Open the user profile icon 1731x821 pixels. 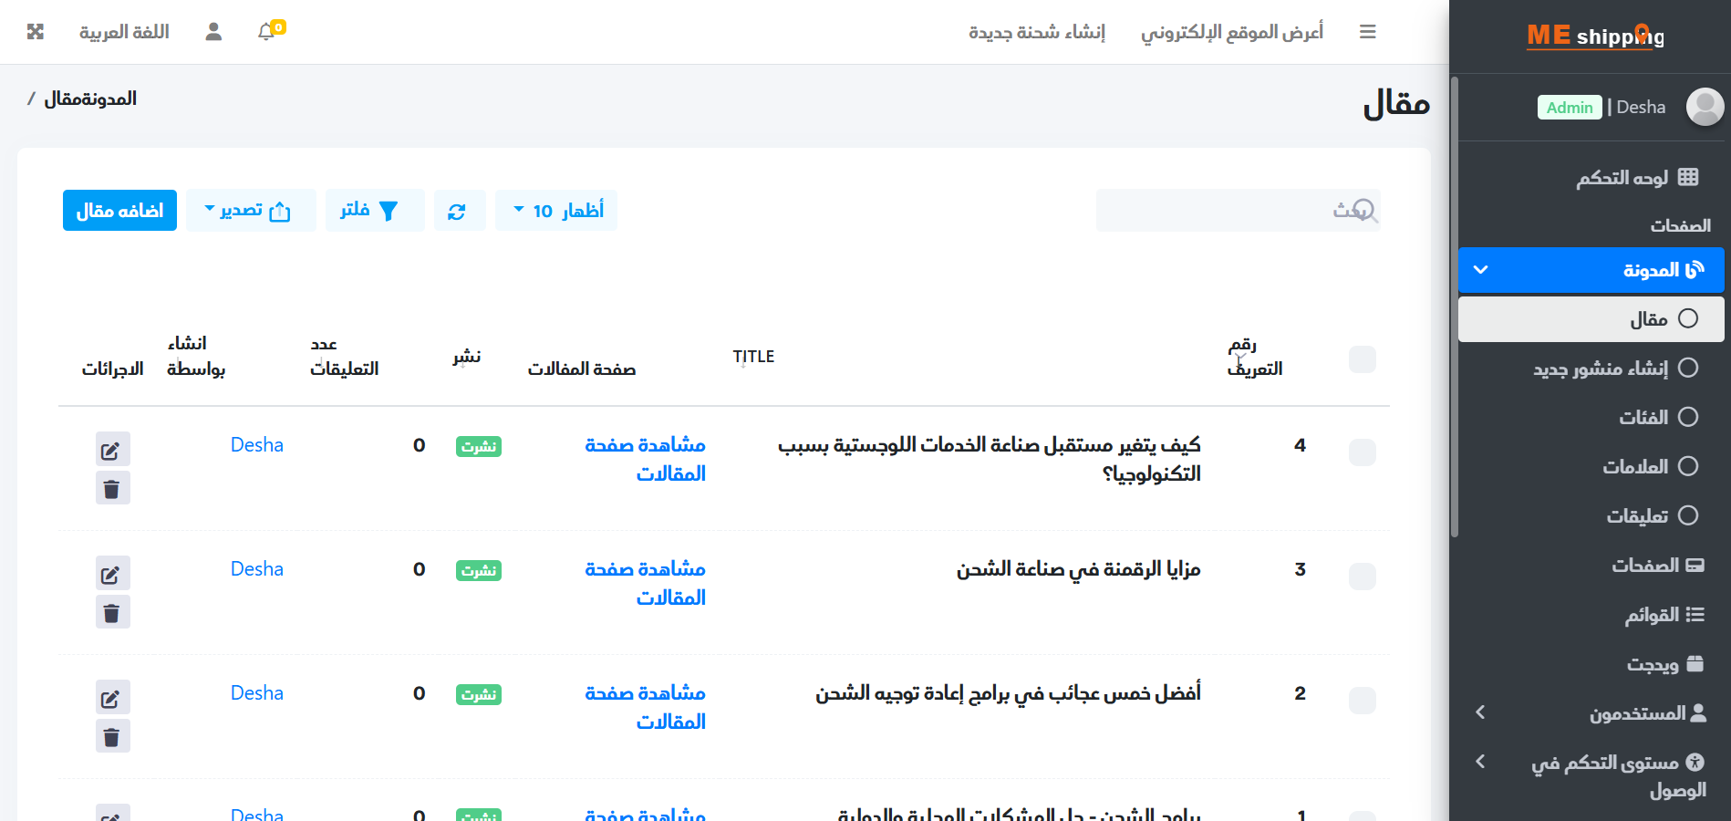213,30
